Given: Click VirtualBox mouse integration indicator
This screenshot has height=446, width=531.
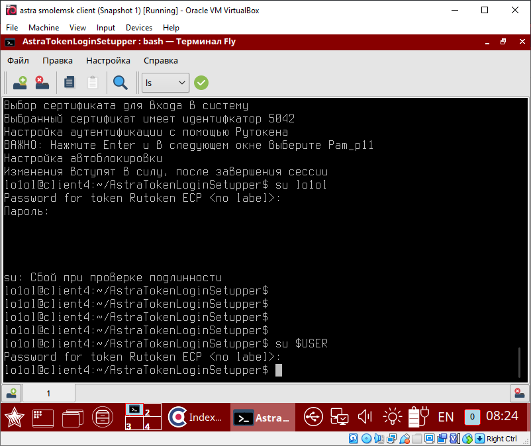Looking at the screenshot, I should 467,439.
